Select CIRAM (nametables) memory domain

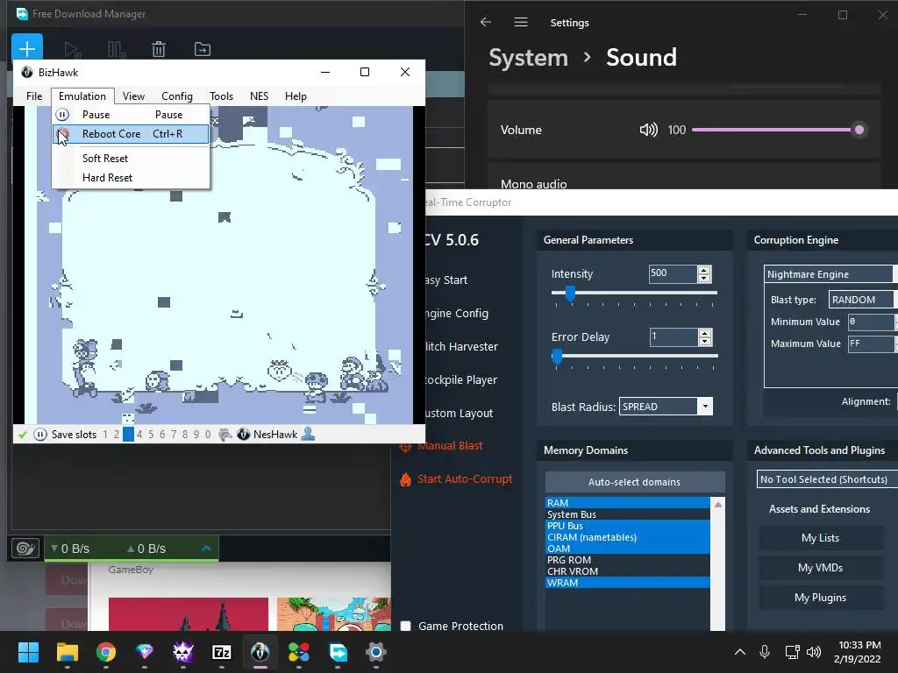[628, 537]
